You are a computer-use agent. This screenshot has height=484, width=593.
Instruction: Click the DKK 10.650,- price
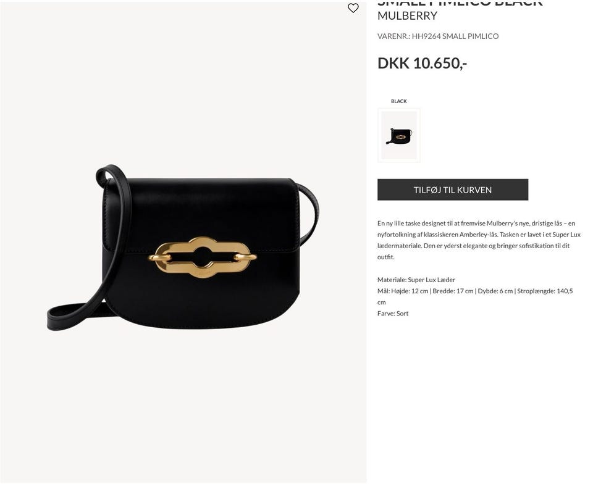422,63
